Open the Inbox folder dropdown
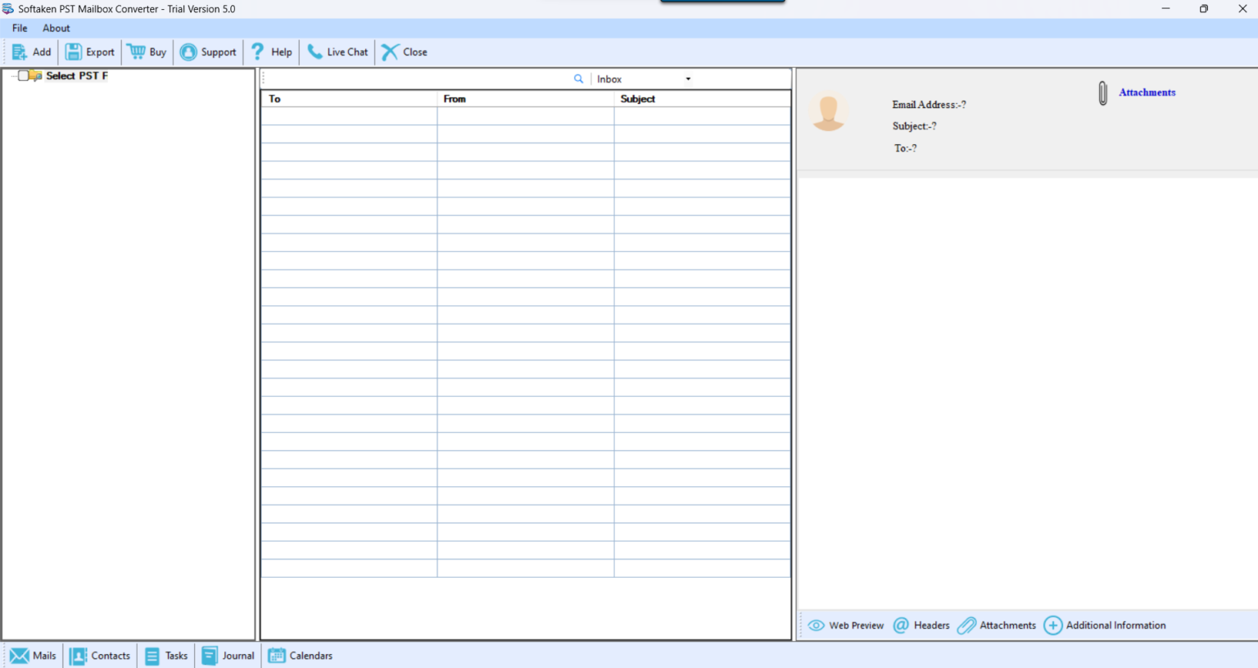This screenshot has height=668, width=1258. (x=688, y=79)
